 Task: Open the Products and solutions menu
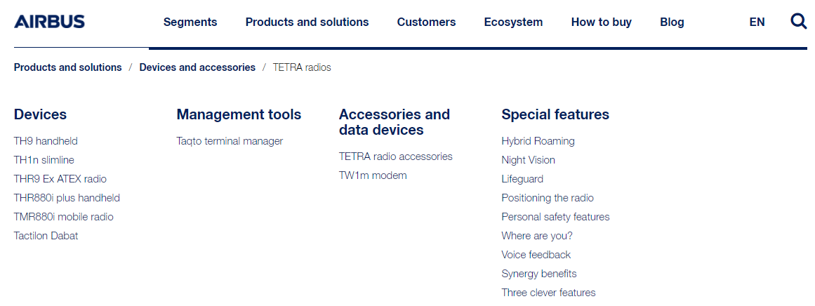tap(307, 22)
